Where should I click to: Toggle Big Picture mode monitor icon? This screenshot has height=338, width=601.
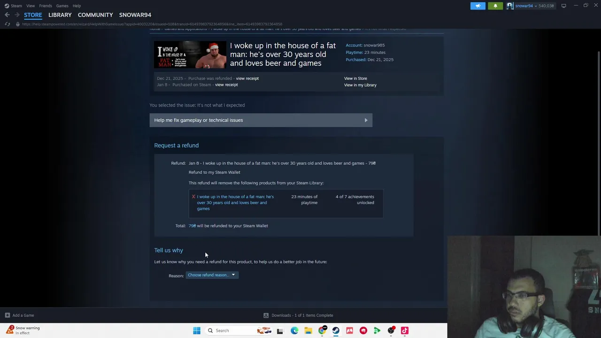[563, 6]
